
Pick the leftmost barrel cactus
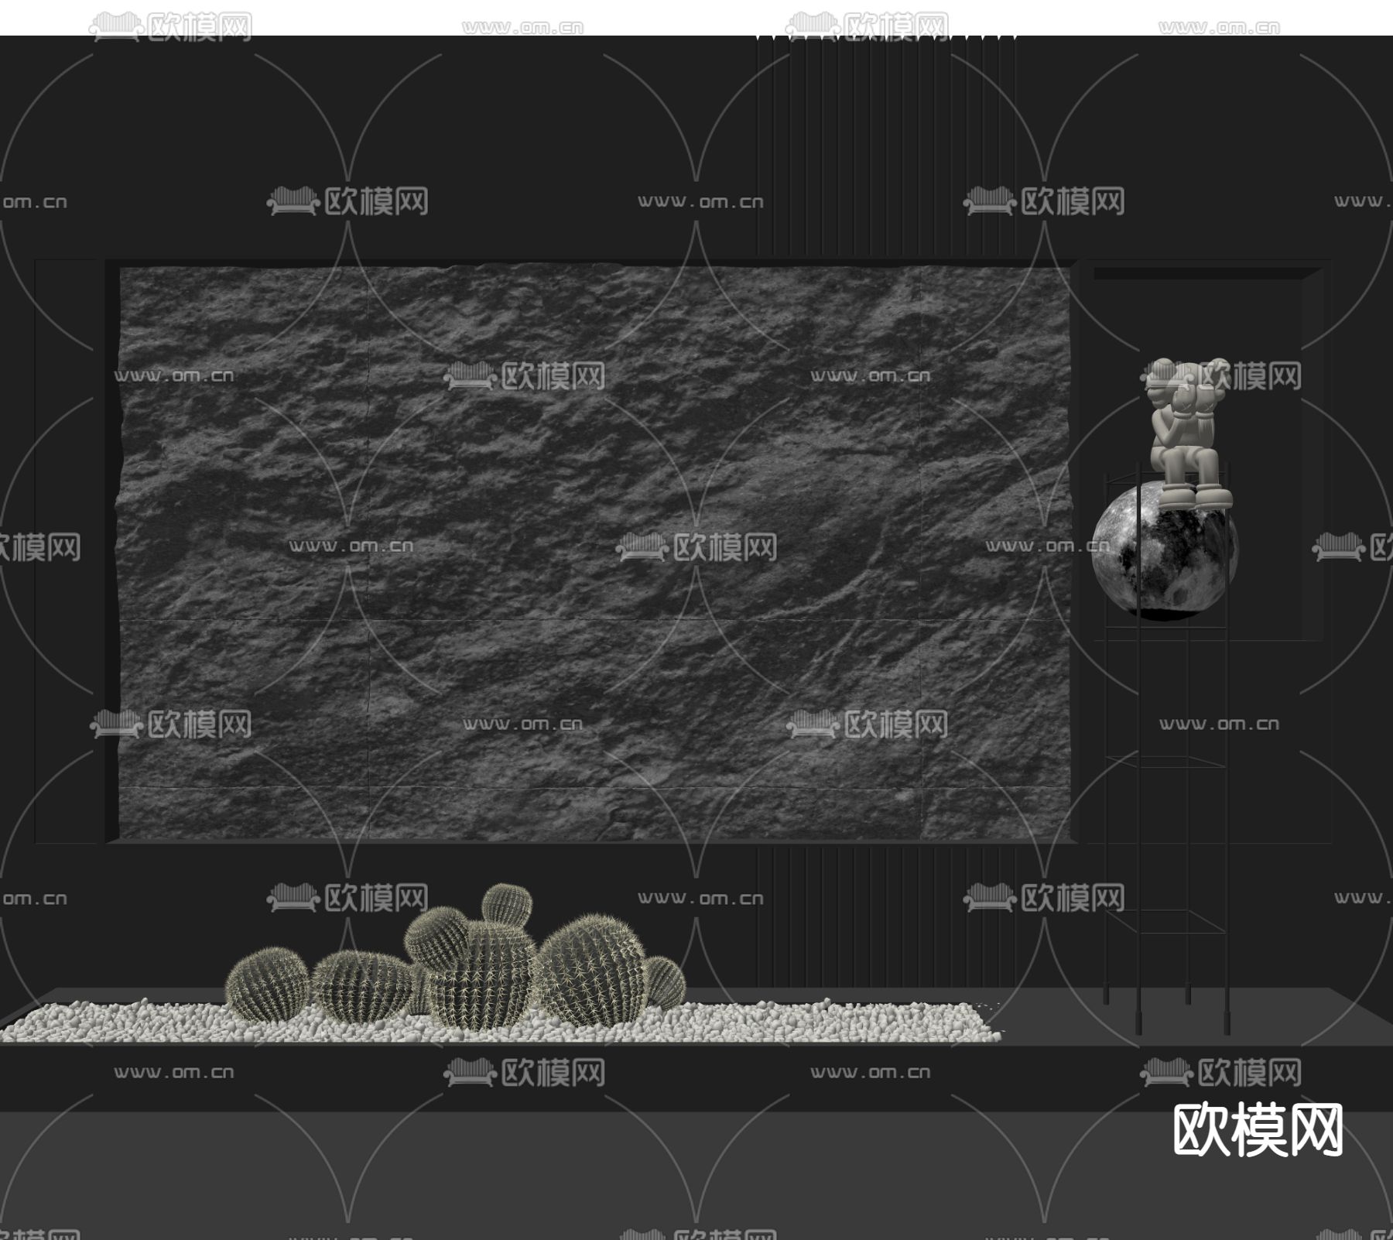pos(268,985)
